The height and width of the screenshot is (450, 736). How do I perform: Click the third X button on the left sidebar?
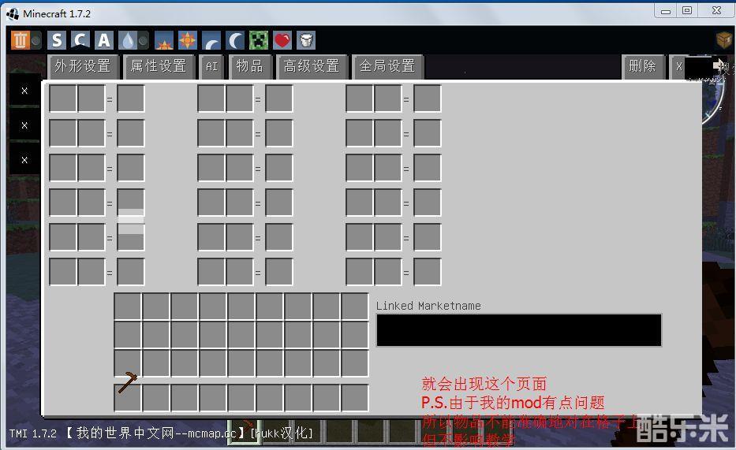tap(24, 160)
